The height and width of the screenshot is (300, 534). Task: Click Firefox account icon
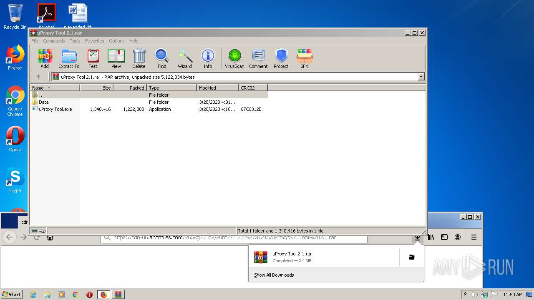(458, 237)
